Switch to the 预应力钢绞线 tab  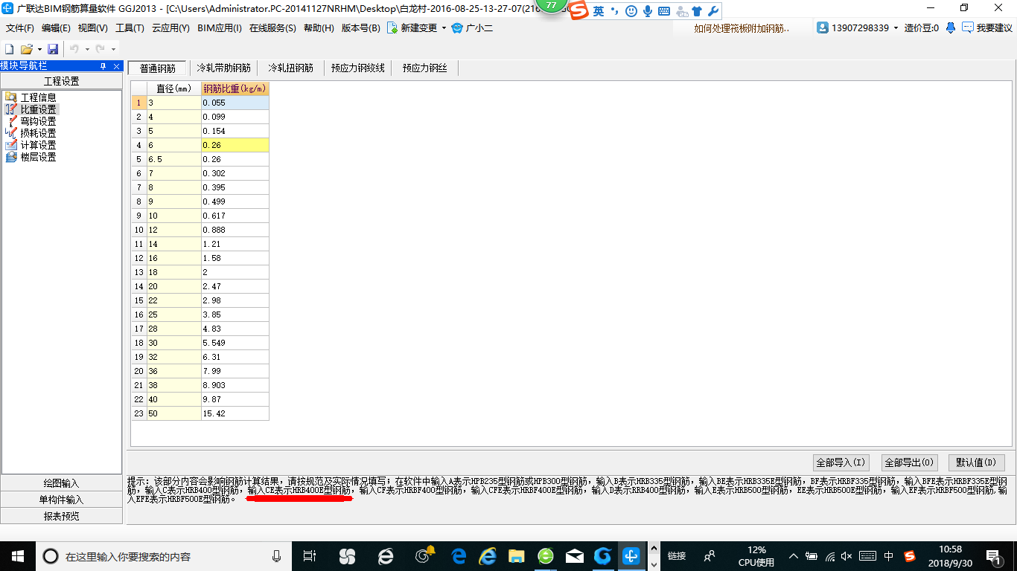[x=358, y=68]
